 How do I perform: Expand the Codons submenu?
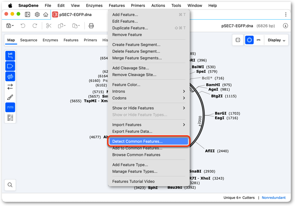tap(149, 98)
